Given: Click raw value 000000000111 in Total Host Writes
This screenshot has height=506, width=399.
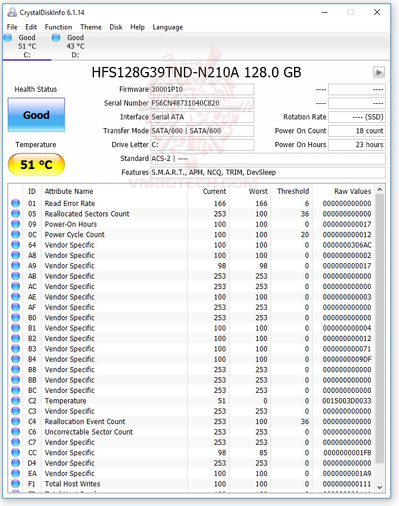Looking at the screenshot, I should point(347,483).
